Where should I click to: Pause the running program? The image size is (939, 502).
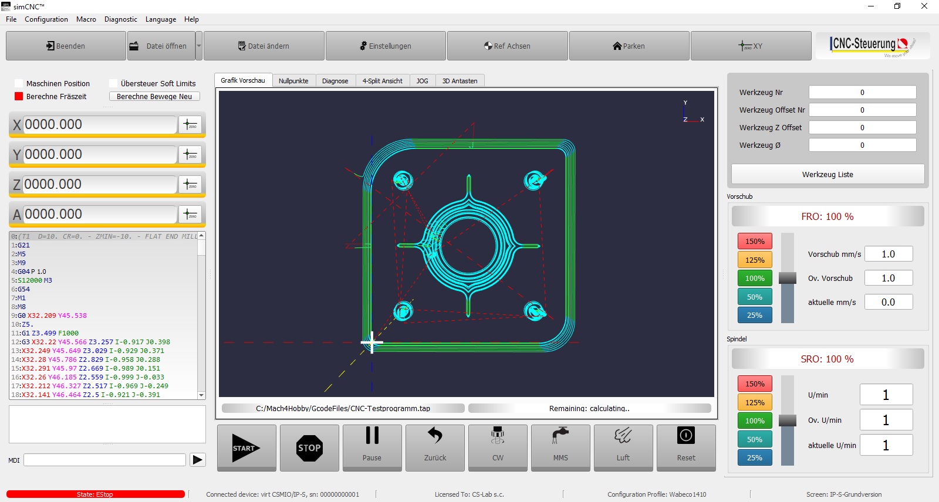coord(372,448)
